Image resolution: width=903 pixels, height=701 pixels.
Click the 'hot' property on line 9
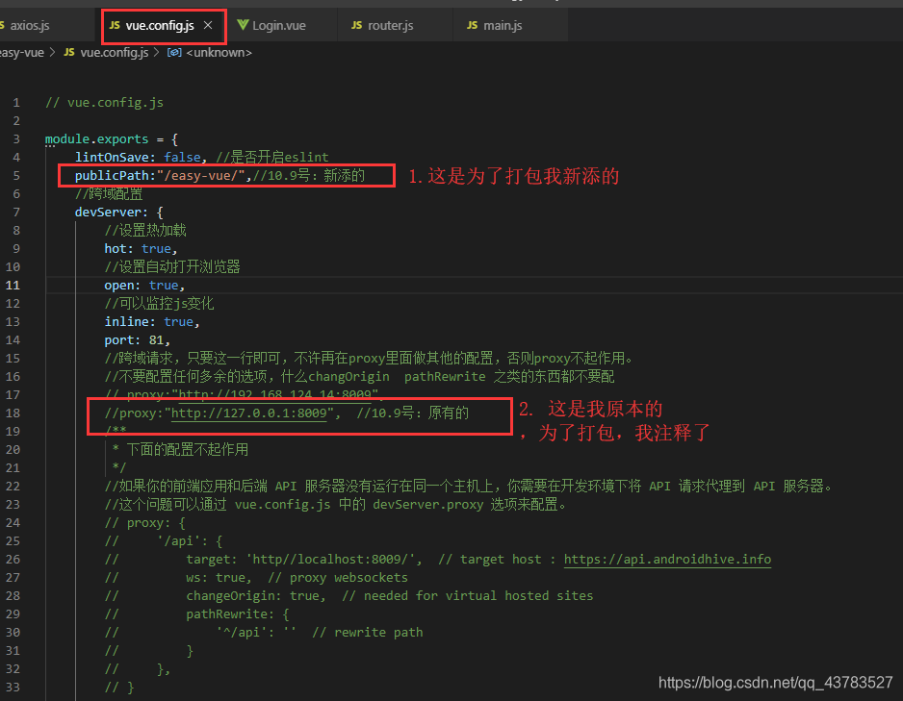click(116, 248)
